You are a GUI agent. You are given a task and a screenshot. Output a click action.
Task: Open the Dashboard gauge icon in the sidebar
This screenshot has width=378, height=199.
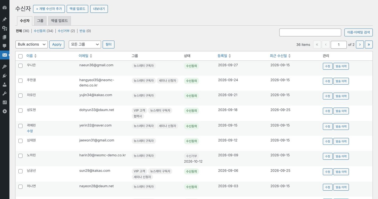tap(5, 8)
